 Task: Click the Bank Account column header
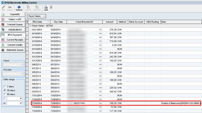click(x=136, y=22)
